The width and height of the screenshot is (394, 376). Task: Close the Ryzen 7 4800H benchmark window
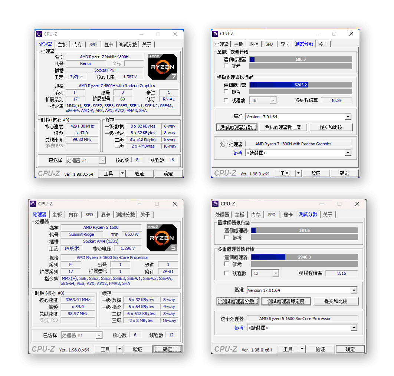(351, 34)
